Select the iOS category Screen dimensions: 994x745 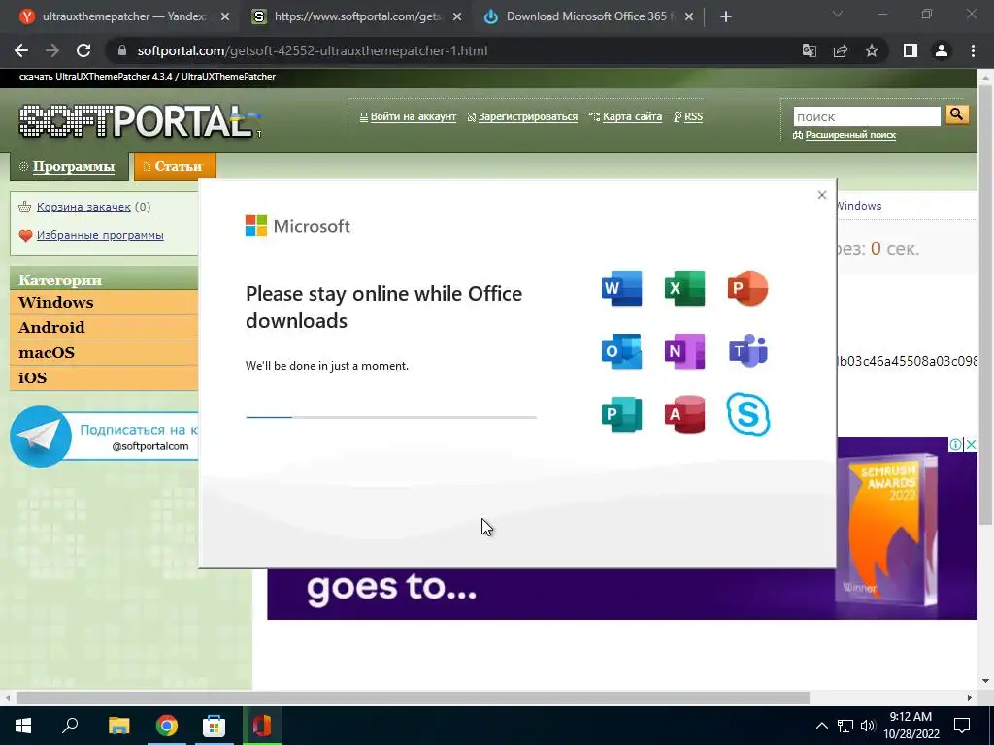(104, 378)
